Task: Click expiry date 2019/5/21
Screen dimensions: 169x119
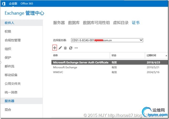Action: [x=153, y=67]
